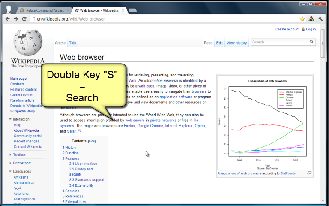Open Community portal link

point(27,136)
